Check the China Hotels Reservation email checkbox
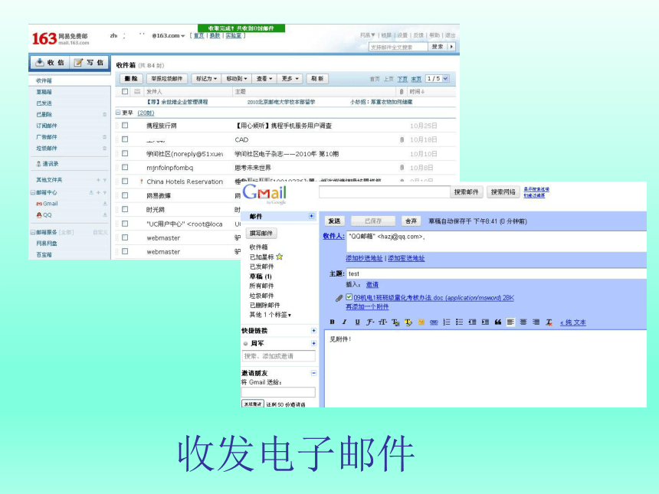Viewport: 659px width, 494px height. pos(125,181)
